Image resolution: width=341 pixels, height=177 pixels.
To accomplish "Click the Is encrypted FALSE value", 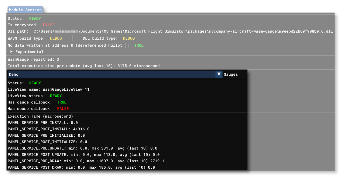I will click(x=49, y=25).
